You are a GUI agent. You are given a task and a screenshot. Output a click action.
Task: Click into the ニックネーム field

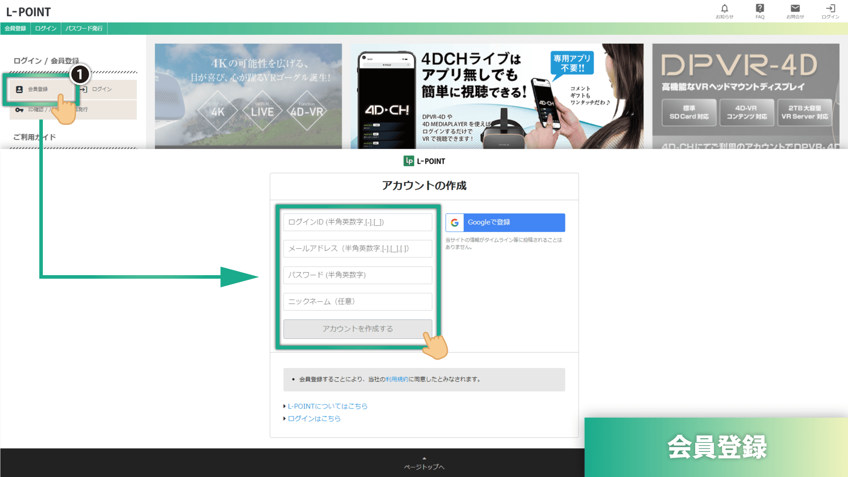point(358,302)
